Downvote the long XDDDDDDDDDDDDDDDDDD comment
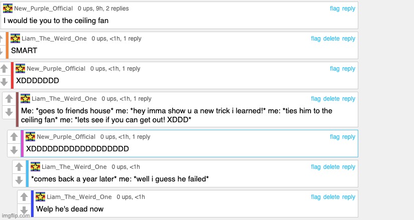 pos(14,150)
